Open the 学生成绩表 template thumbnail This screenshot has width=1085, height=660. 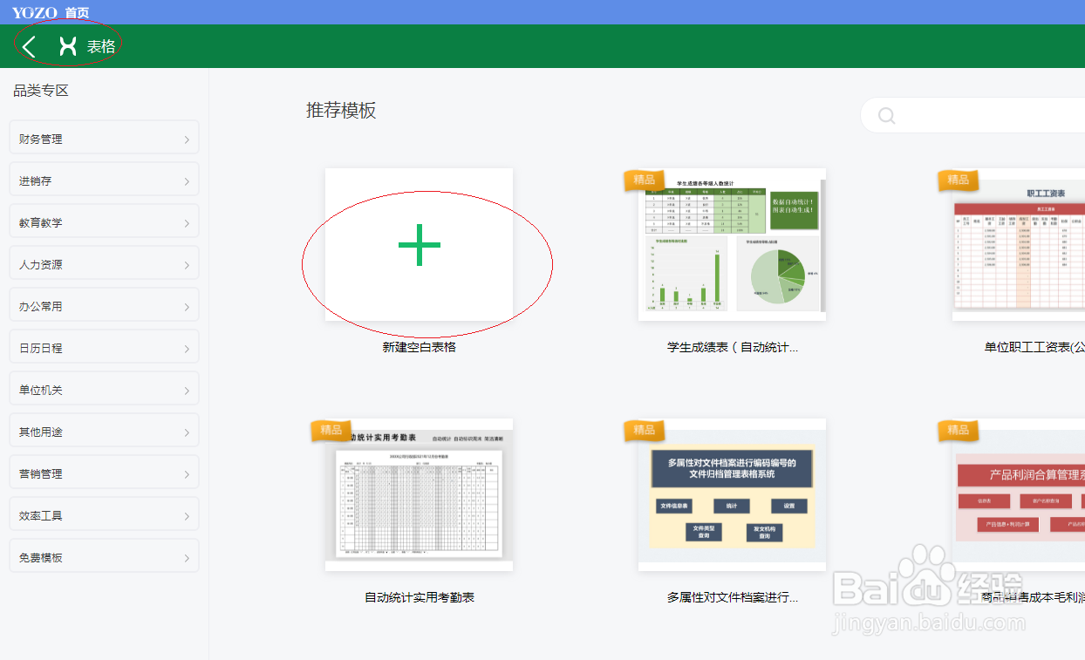pos(733,245)
